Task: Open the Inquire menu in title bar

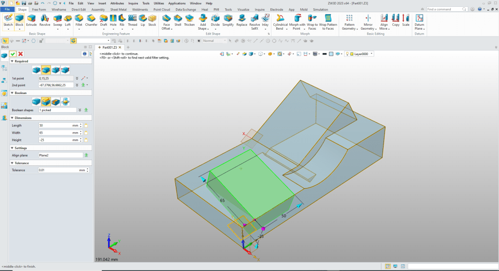Action: pyautogui.click(x=133, y=3)
